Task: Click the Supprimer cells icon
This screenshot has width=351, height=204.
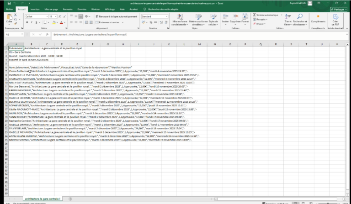Action: (235, 18)
